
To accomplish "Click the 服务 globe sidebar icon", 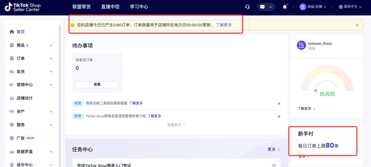I will (12, 125).
